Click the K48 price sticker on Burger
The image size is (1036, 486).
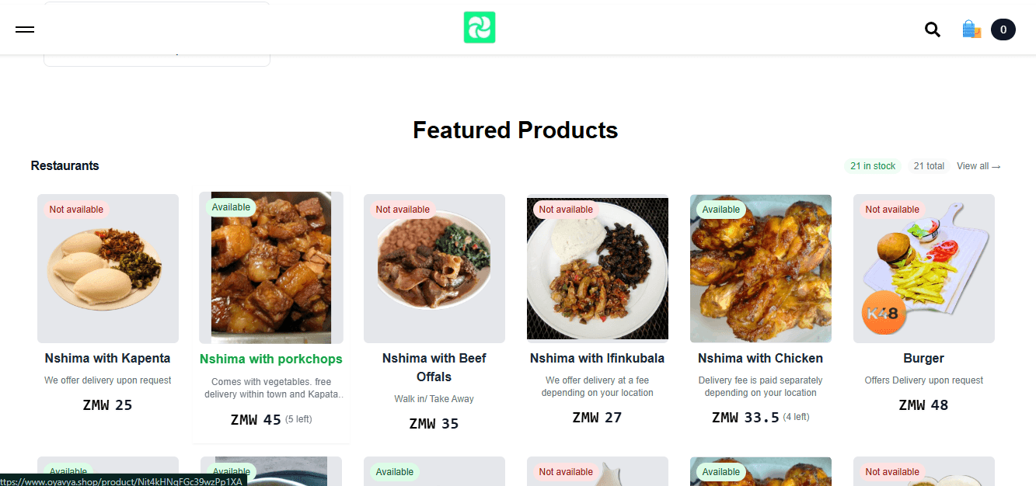(x=882, y=314)
